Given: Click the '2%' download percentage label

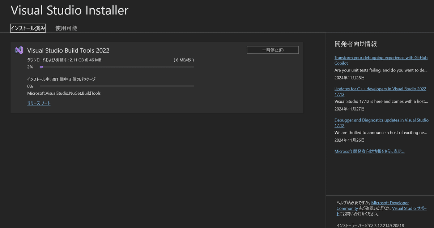Looking at the screenshot, I should coord(30,67).
